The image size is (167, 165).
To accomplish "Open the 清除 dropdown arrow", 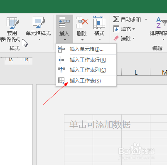I will [133, 38].
